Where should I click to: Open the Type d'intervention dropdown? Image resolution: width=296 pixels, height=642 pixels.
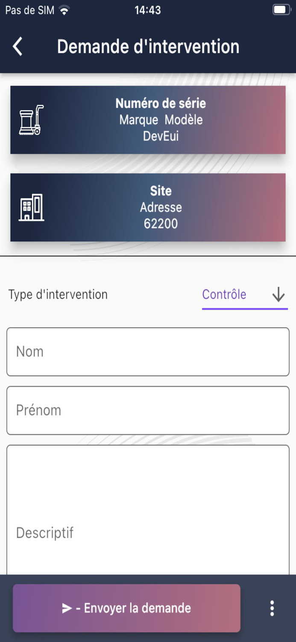click(x=57, y=294)
